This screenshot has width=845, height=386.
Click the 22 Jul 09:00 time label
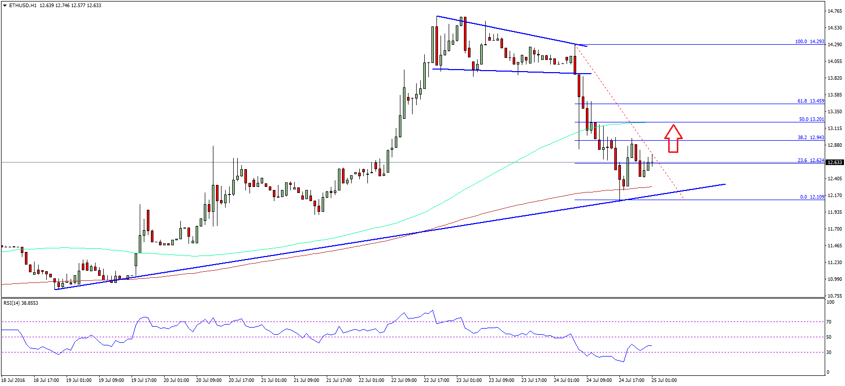(404, 380)
